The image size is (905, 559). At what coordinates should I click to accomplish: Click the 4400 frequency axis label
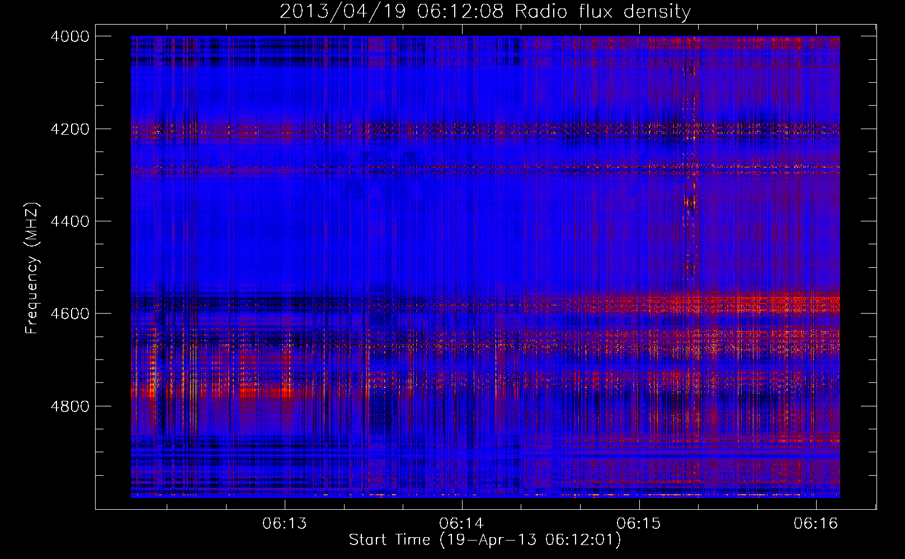pyautogui.click(x=70, y=221)
